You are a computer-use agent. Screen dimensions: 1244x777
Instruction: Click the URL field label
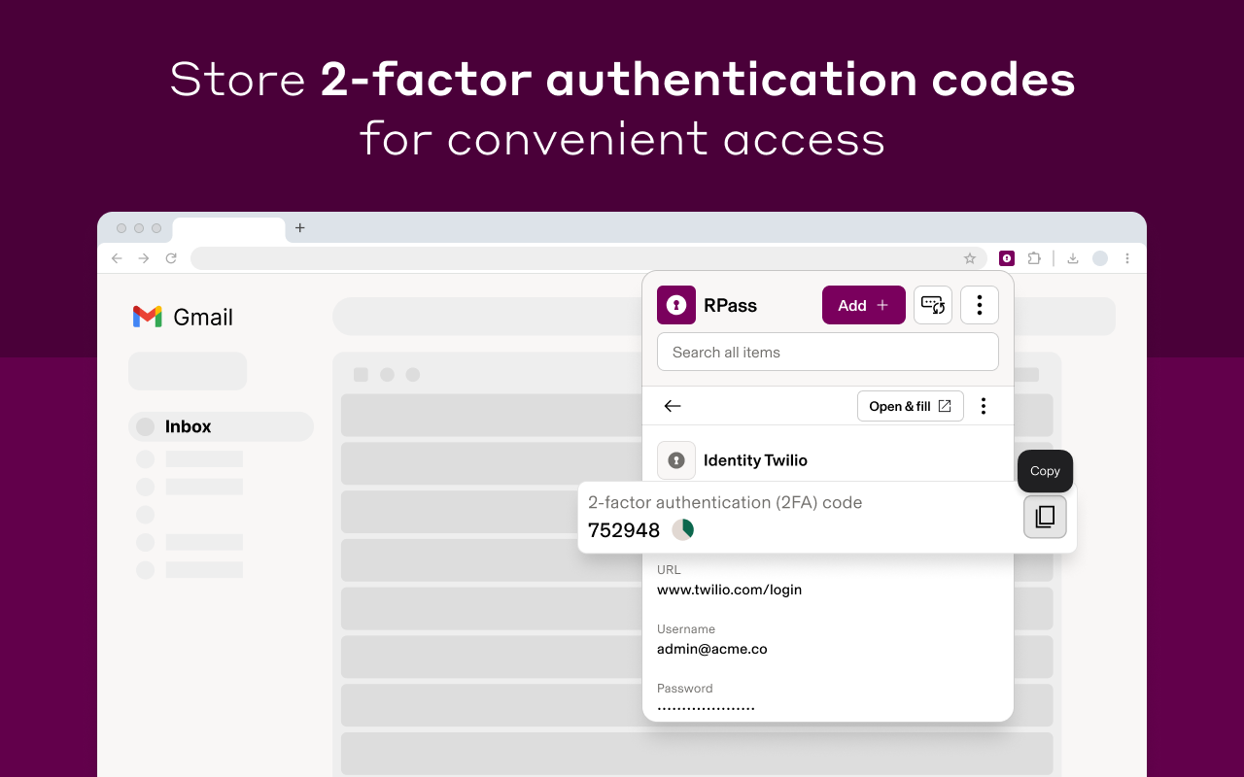(x=669, y=570)
